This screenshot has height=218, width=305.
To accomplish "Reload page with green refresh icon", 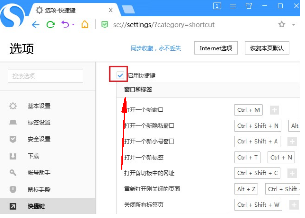I will [51, 25].
